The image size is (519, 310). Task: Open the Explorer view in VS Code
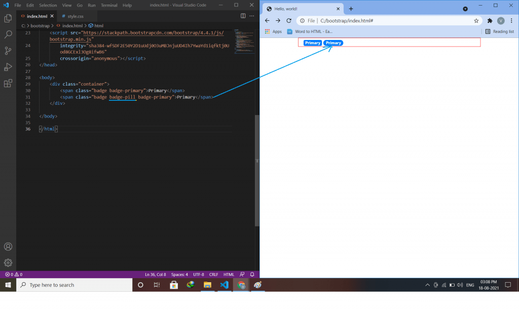point(8,18)
